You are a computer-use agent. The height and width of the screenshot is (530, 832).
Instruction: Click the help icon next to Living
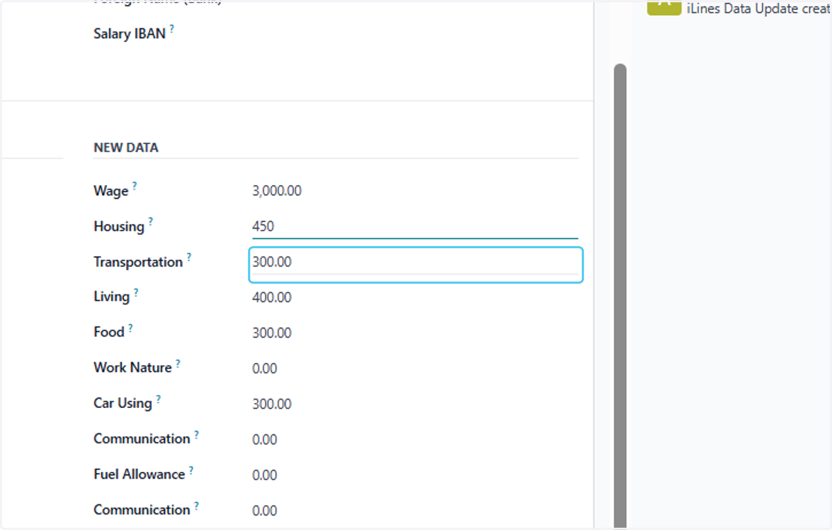pyautogui.click(x=136, y=292)
